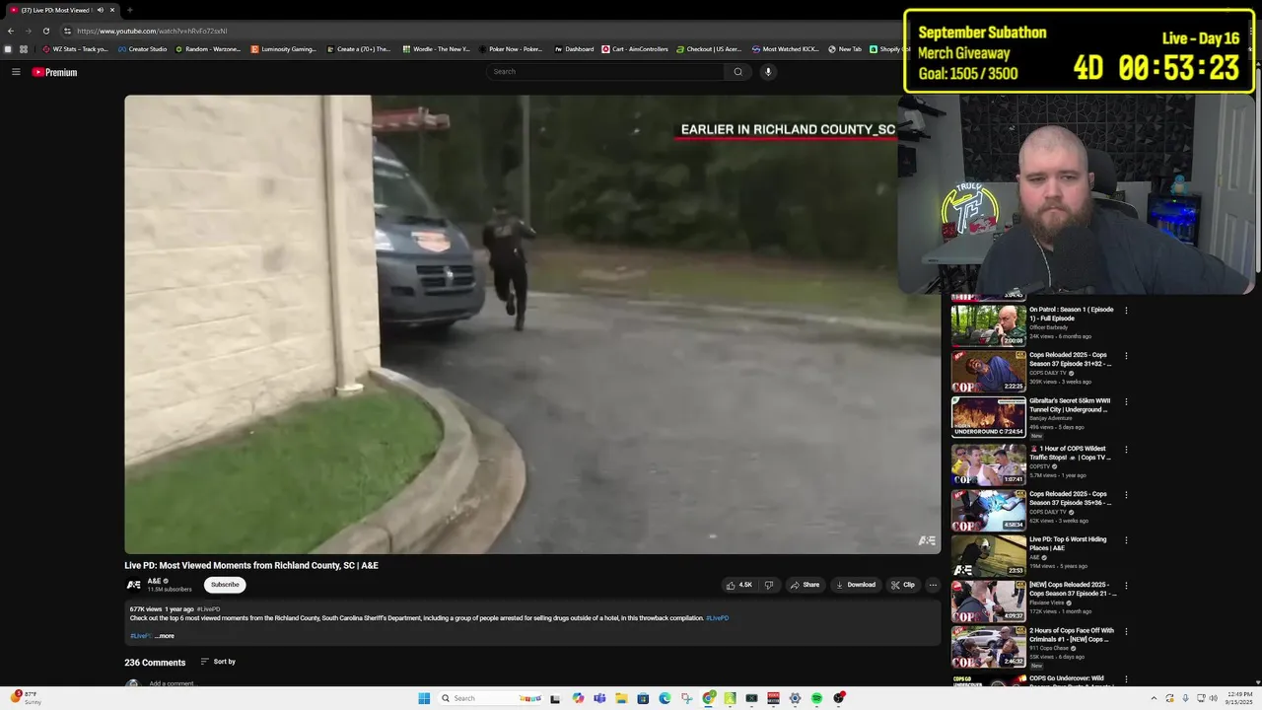Go back in browser history
1262x710 pixels.
click(11, 31)
